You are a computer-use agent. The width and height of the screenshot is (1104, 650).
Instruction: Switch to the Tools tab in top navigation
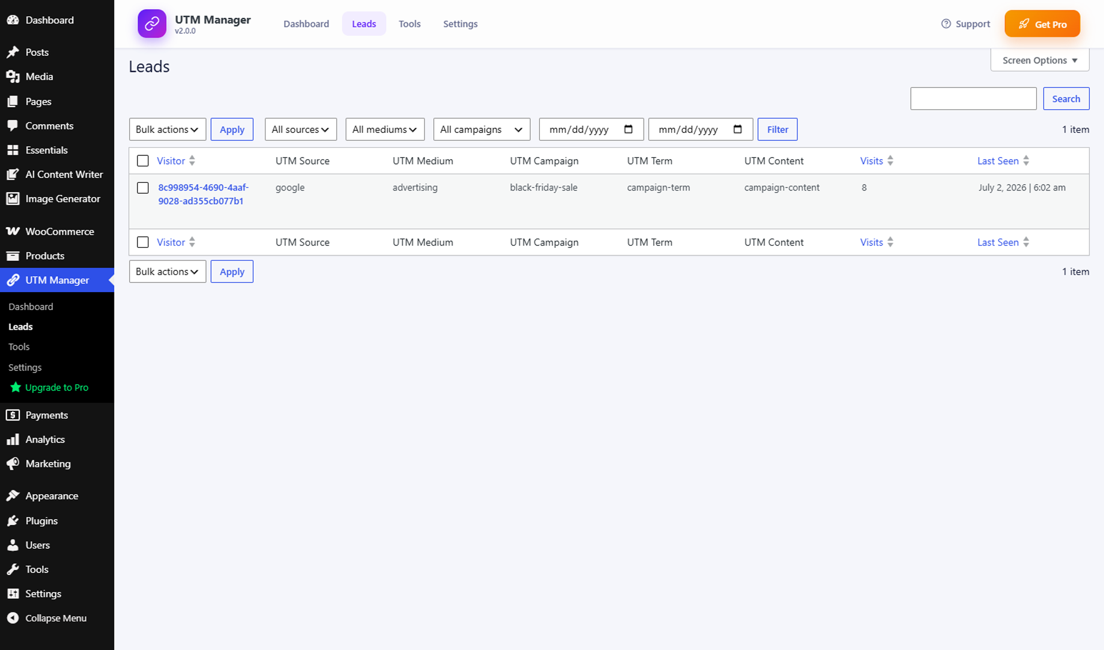(x=409, y=24)
